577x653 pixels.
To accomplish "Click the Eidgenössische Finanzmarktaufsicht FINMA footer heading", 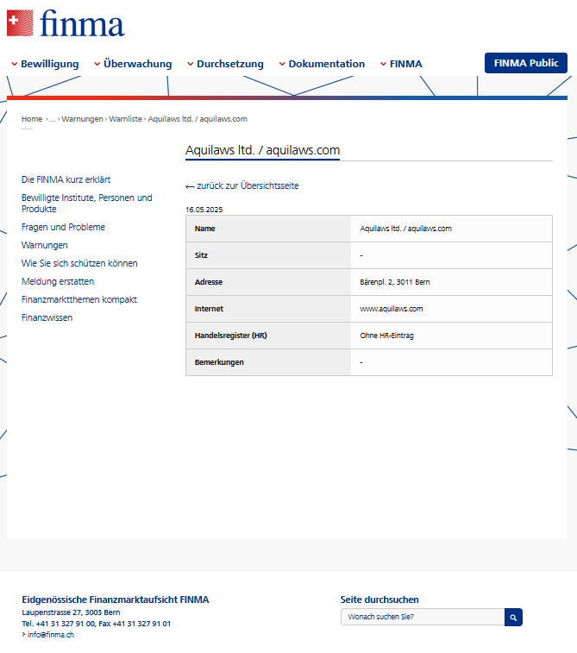I will 116,600.
